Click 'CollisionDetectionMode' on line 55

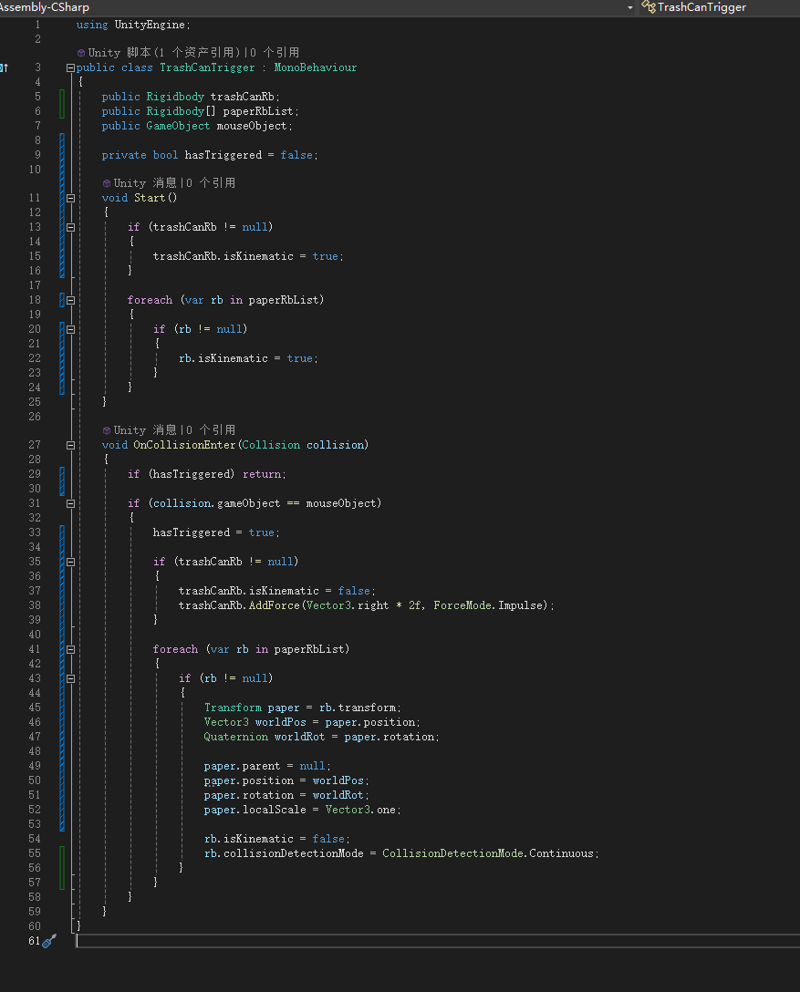(x=452, y=853)
